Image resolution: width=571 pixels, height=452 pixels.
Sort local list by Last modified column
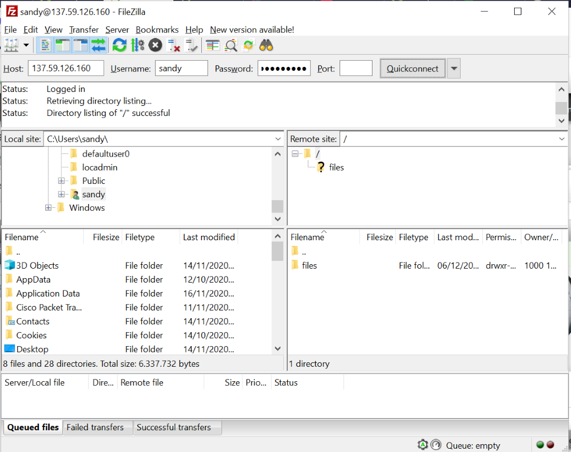point(209,237)
